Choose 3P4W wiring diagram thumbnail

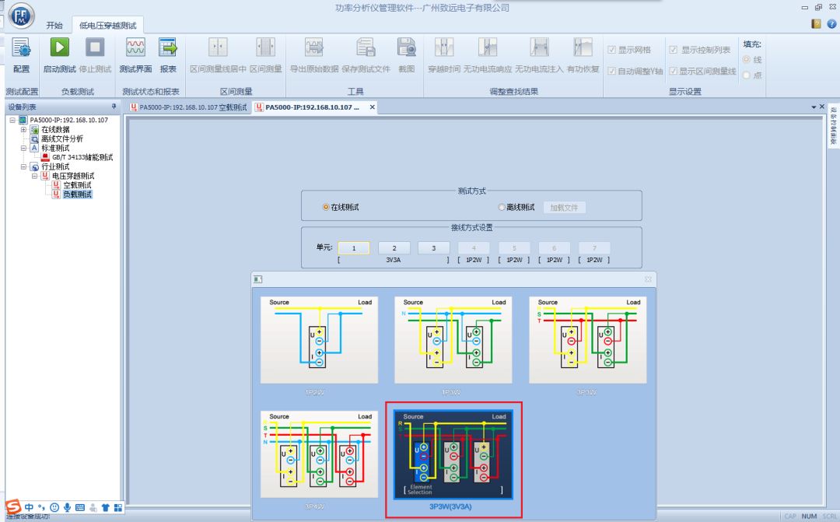click(x=319, y=454)
